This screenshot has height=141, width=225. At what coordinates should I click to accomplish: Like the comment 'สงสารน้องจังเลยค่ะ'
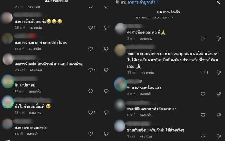[90, 28]
